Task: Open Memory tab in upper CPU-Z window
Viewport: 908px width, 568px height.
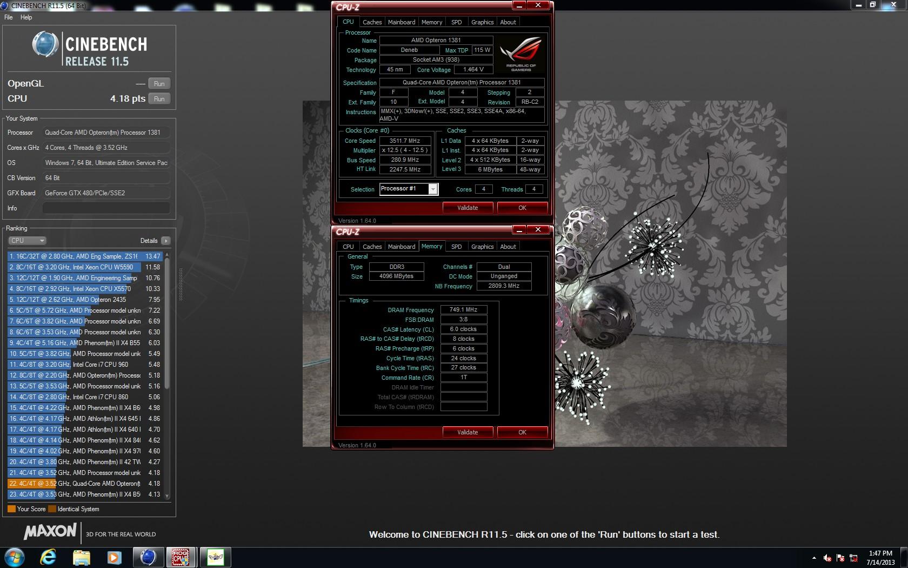Action: 432,22
